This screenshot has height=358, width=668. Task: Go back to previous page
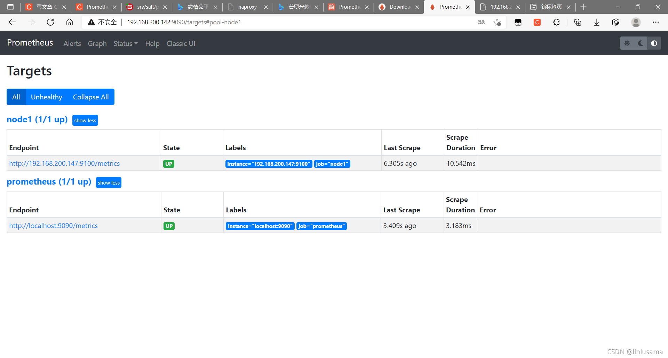12,22
